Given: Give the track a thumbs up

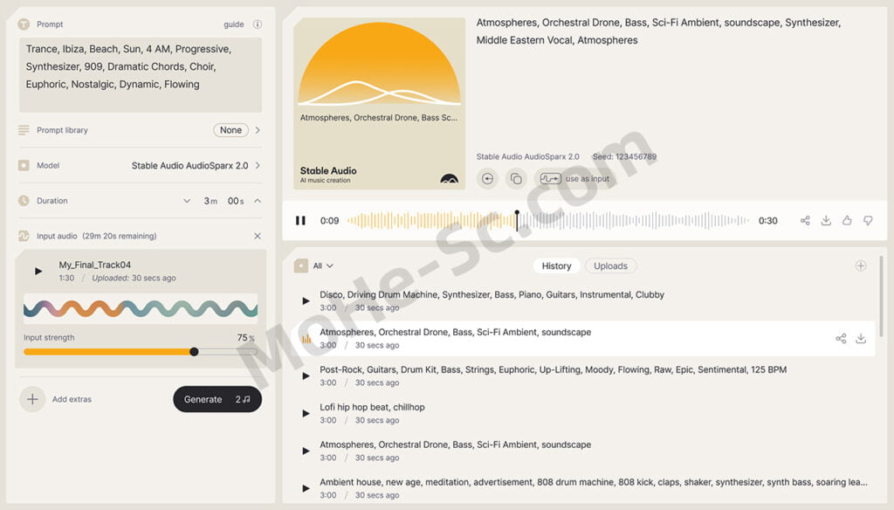Looking at the screenshot, I should pyautogui.click(x=847, y=221).
